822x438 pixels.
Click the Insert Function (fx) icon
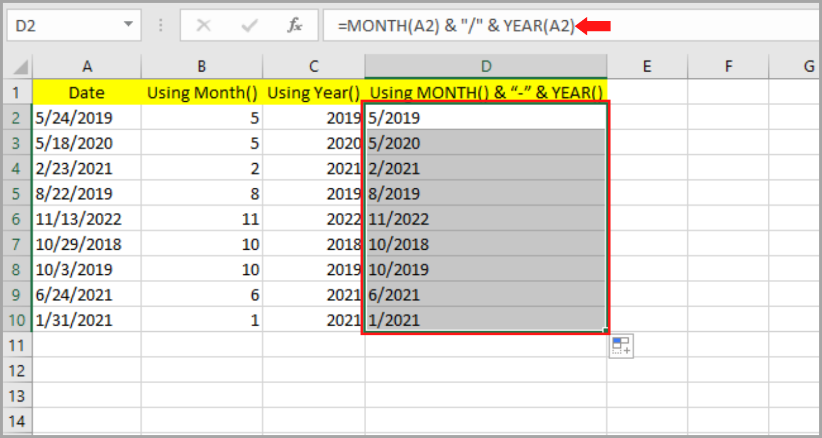pyautogui.click(x=295, y=25)
